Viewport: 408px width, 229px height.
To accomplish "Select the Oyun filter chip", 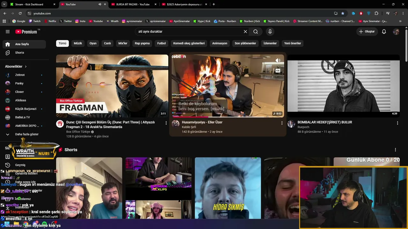I will tap(93, 43).
